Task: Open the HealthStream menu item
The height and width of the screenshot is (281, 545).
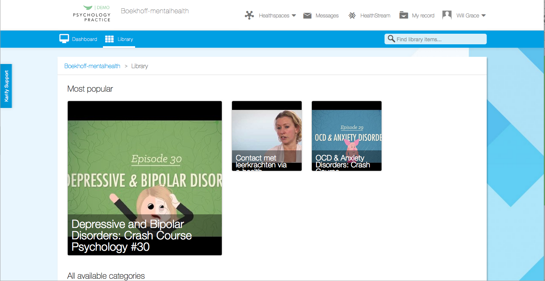Action: [x=375, y=16]
